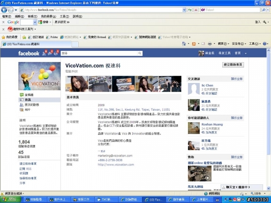This screenshot has height=203, width=271.
Task: Click the marketing@vicovation.com email link
Action: pyautogui.click(x=115, y=156)
